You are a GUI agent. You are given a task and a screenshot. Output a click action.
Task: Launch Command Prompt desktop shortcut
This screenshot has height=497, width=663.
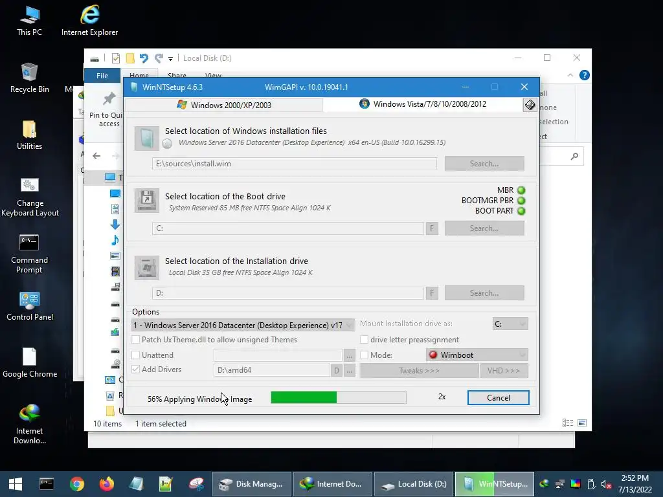pyautogui.click(x=29, y=254)
